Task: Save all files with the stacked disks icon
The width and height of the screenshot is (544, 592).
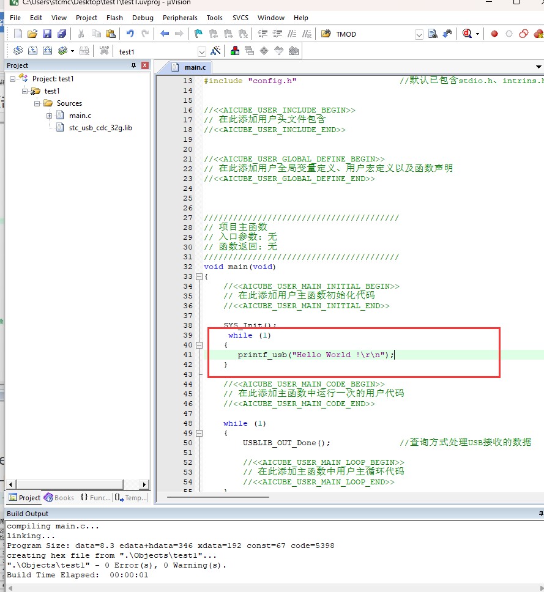Action: pos(62,34)
